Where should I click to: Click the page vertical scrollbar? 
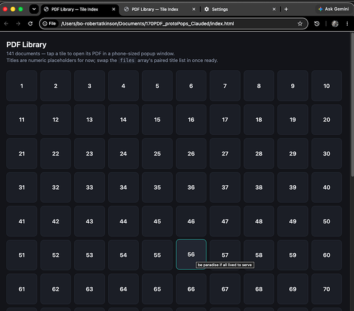[x=352, y=104]
